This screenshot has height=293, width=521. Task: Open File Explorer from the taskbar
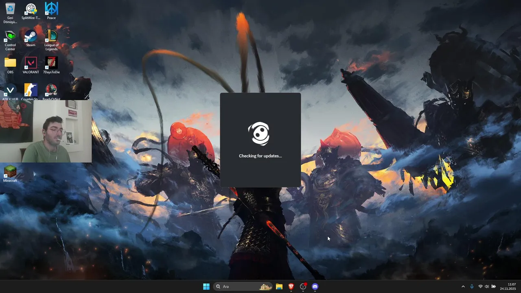[x=279, y=286]
